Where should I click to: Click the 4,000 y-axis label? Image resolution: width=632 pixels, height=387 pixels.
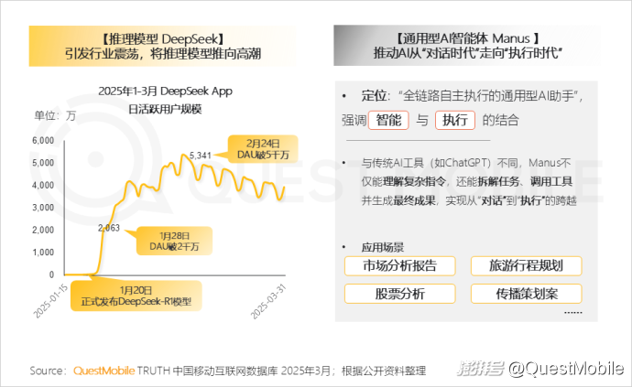(43, 185)
